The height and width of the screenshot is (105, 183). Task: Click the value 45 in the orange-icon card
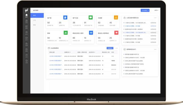point(111,23)
